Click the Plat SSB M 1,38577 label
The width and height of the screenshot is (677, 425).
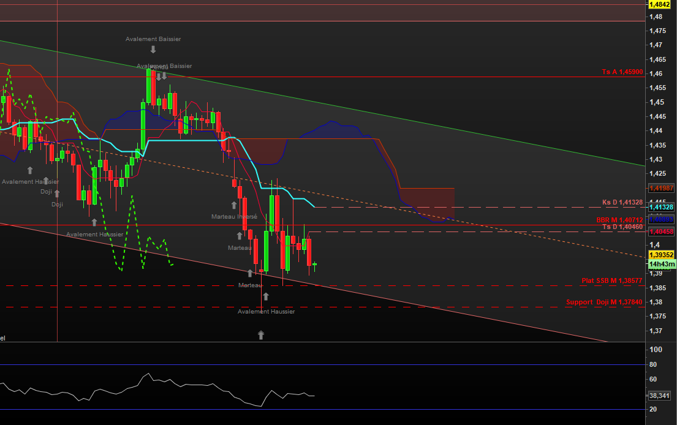pos(611,280)
